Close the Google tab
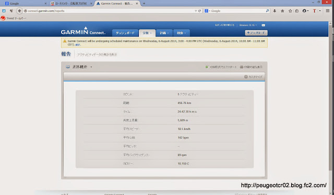This screenshot has height=195, width=334. (45, 4)
